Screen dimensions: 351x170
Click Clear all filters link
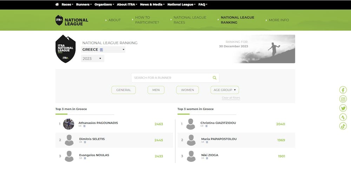(231, 98)
